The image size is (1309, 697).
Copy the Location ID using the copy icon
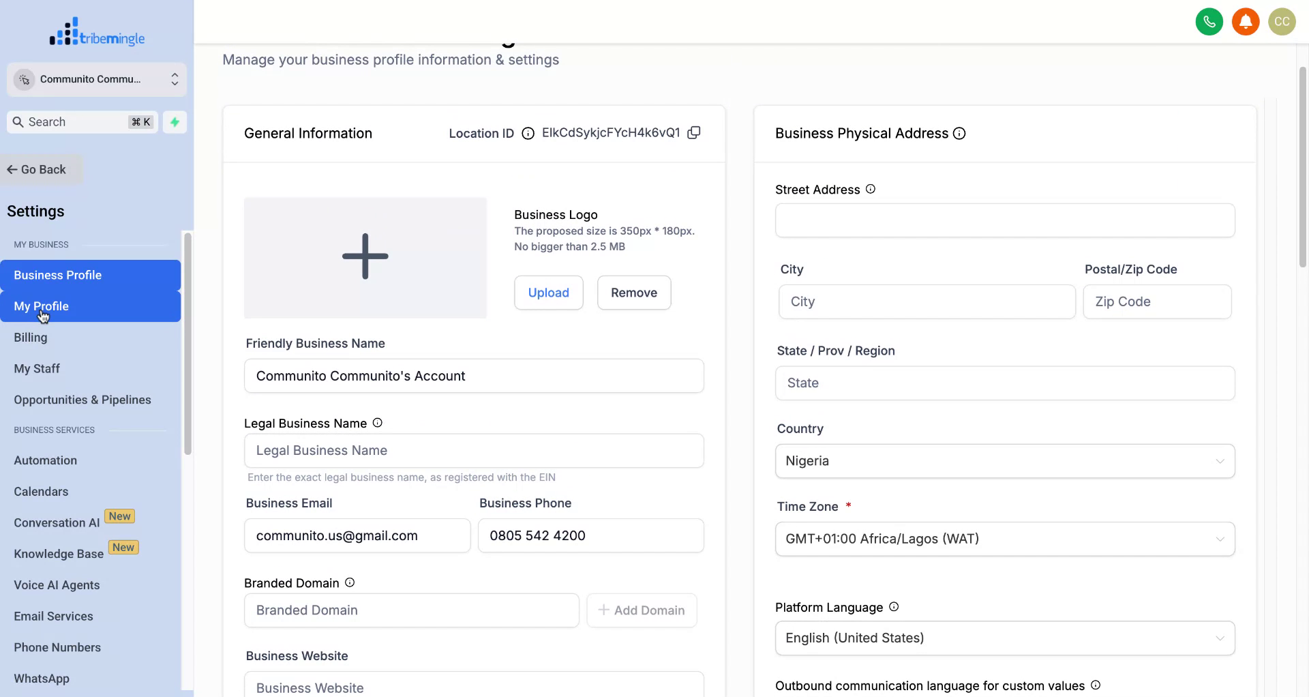(x=694, y=132)
